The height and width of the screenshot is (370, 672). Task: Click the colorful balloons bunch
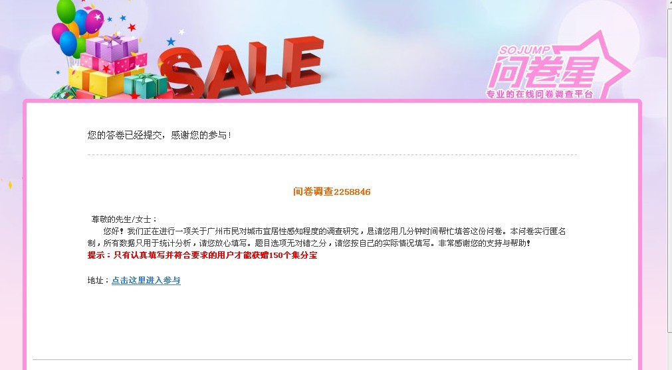click(78, 28)
